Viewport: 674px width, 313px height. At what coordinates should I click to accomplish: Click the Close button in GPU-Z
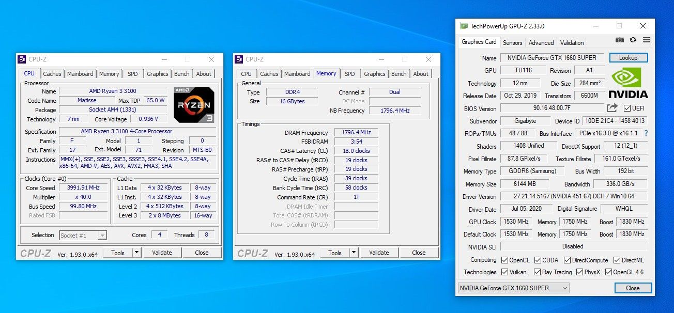click(633, 288)
